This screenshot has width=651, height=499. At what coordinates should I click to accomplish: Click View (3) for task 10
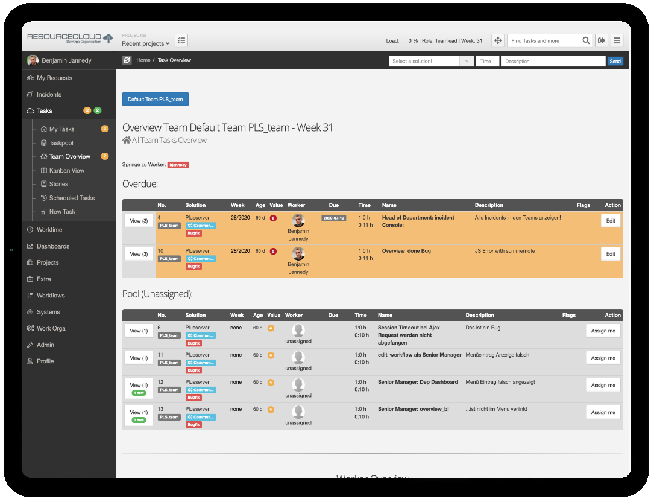[x=139, y=254]
